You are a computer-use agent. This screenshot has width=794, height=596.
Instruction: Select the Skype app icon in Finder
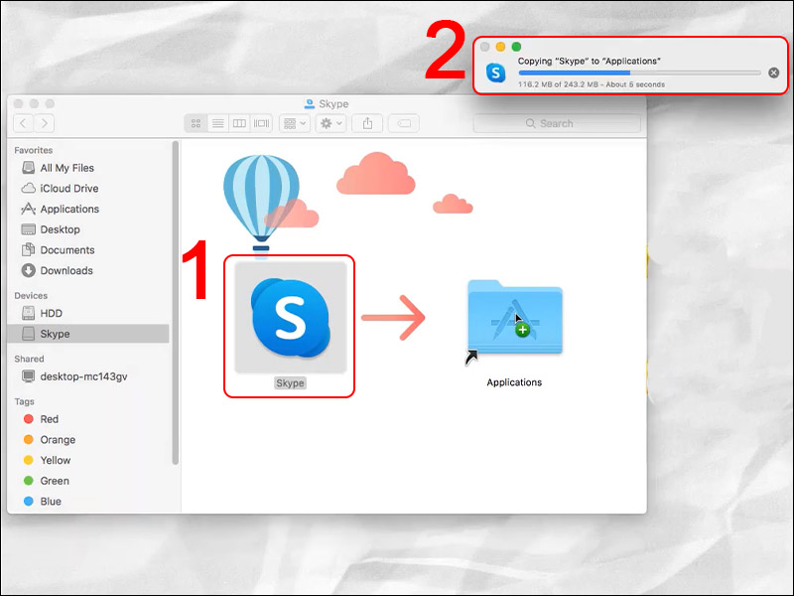click(x=290, y=318)
